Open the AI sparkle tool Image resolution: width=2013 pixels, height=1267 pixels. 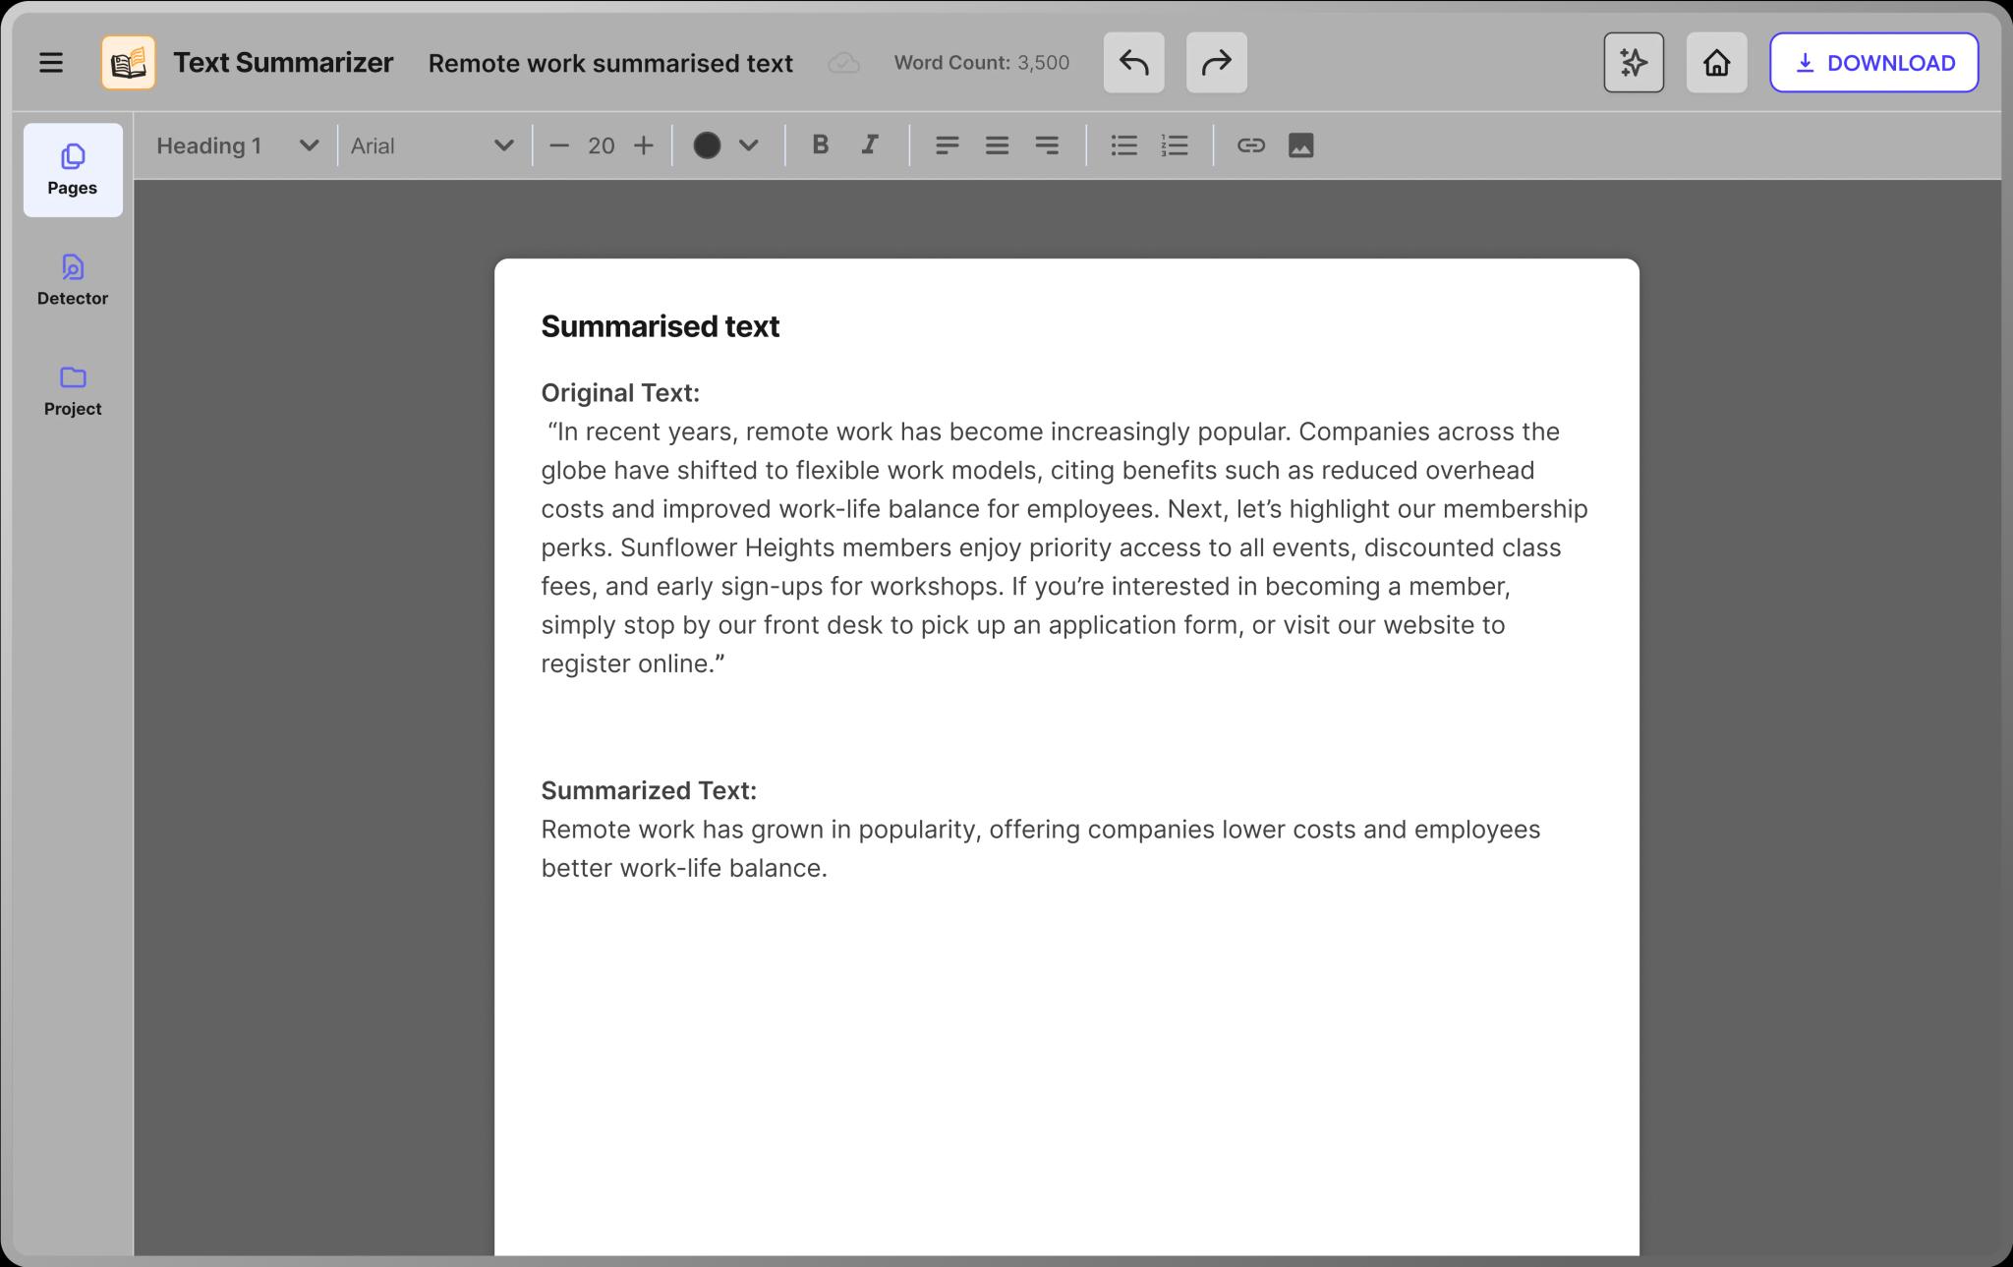coord(1633,63)
